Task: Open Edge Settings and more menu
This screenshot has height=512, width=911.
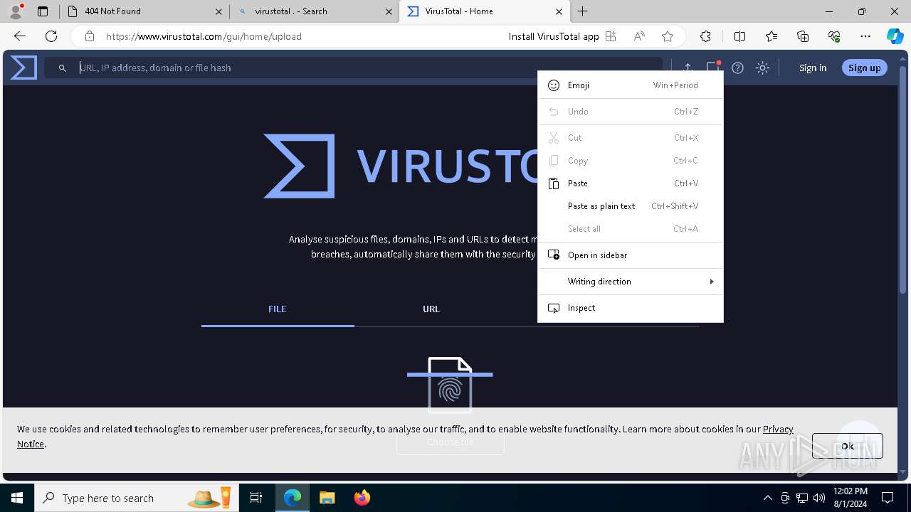Action: pyautogui.click(x=865, y=36)
